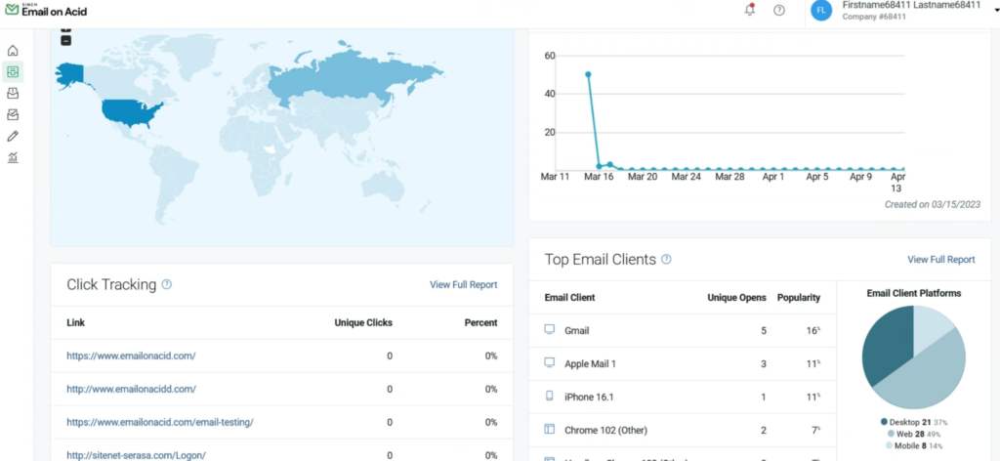Viewport: 1000px width, 461px height.
Task: Open the highlighted green sidebar icon
Action: [x=13, y=72]
